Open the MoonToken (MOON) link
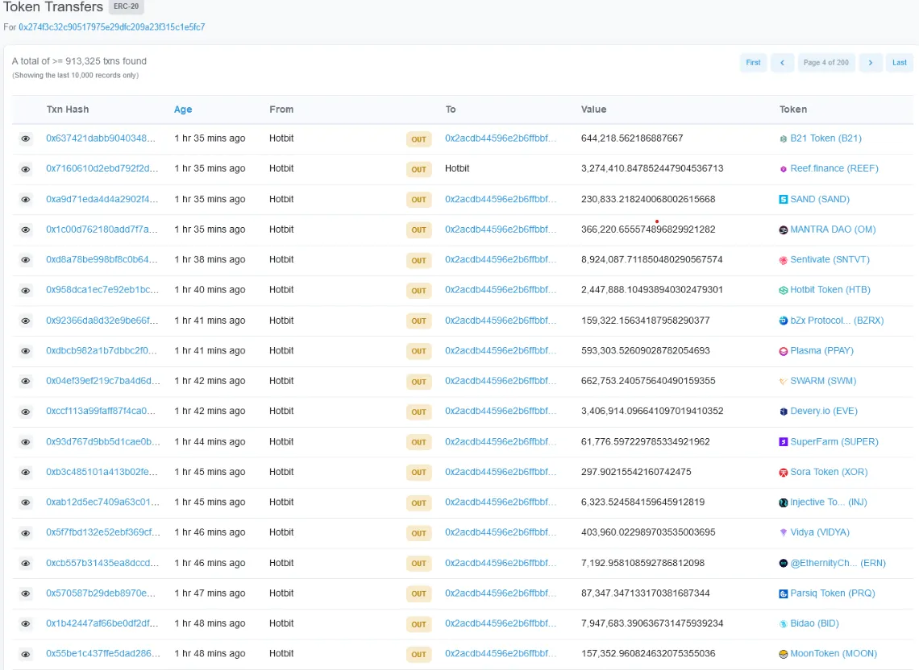The image size is (919, 670). coord(834,654)
